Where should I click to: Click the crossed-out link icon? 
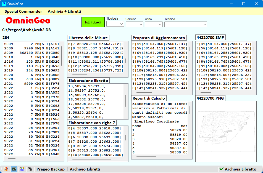click(30, 169)
